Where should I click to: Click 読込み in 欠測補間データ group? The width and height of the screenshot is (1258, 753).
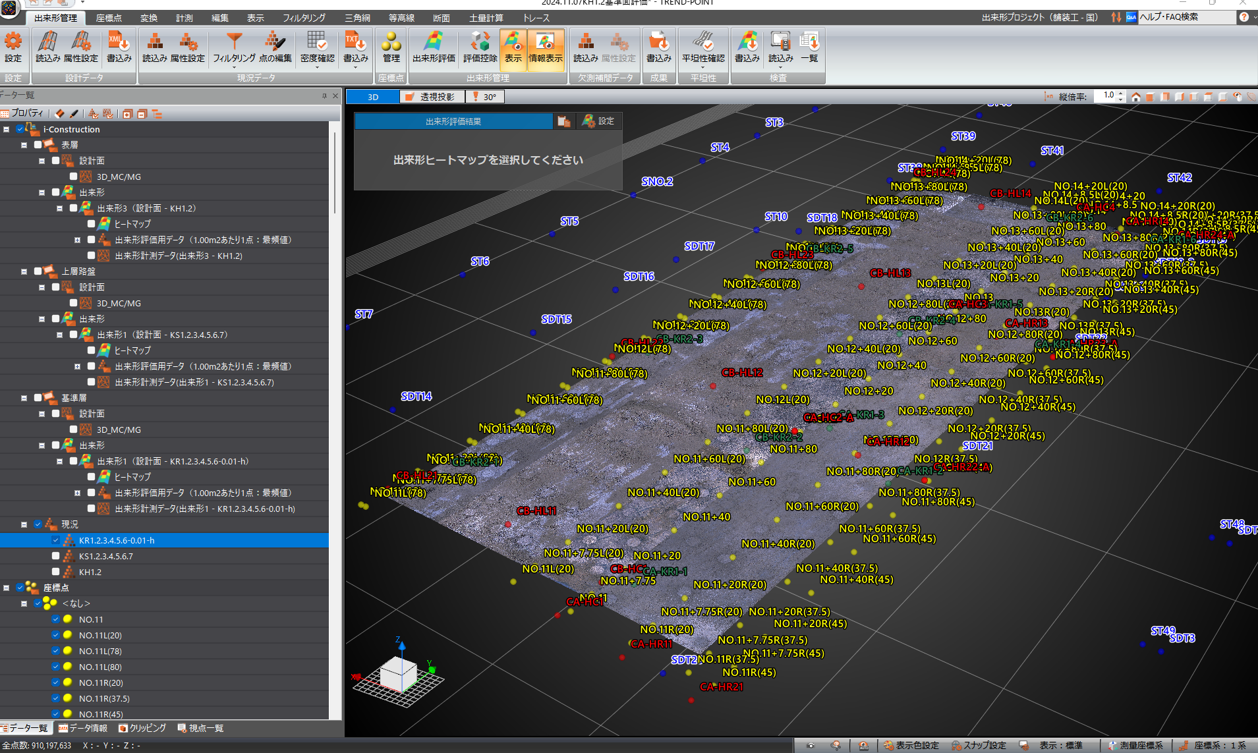pyautogui.click(x=586, y=47)
